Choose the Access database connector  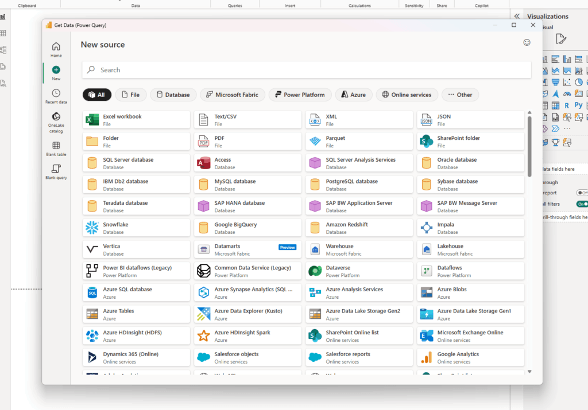247,163
